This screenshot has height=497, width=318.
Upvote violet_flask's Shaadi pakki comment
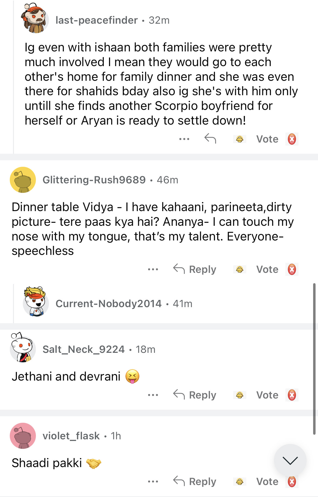(x=239, y=481)
